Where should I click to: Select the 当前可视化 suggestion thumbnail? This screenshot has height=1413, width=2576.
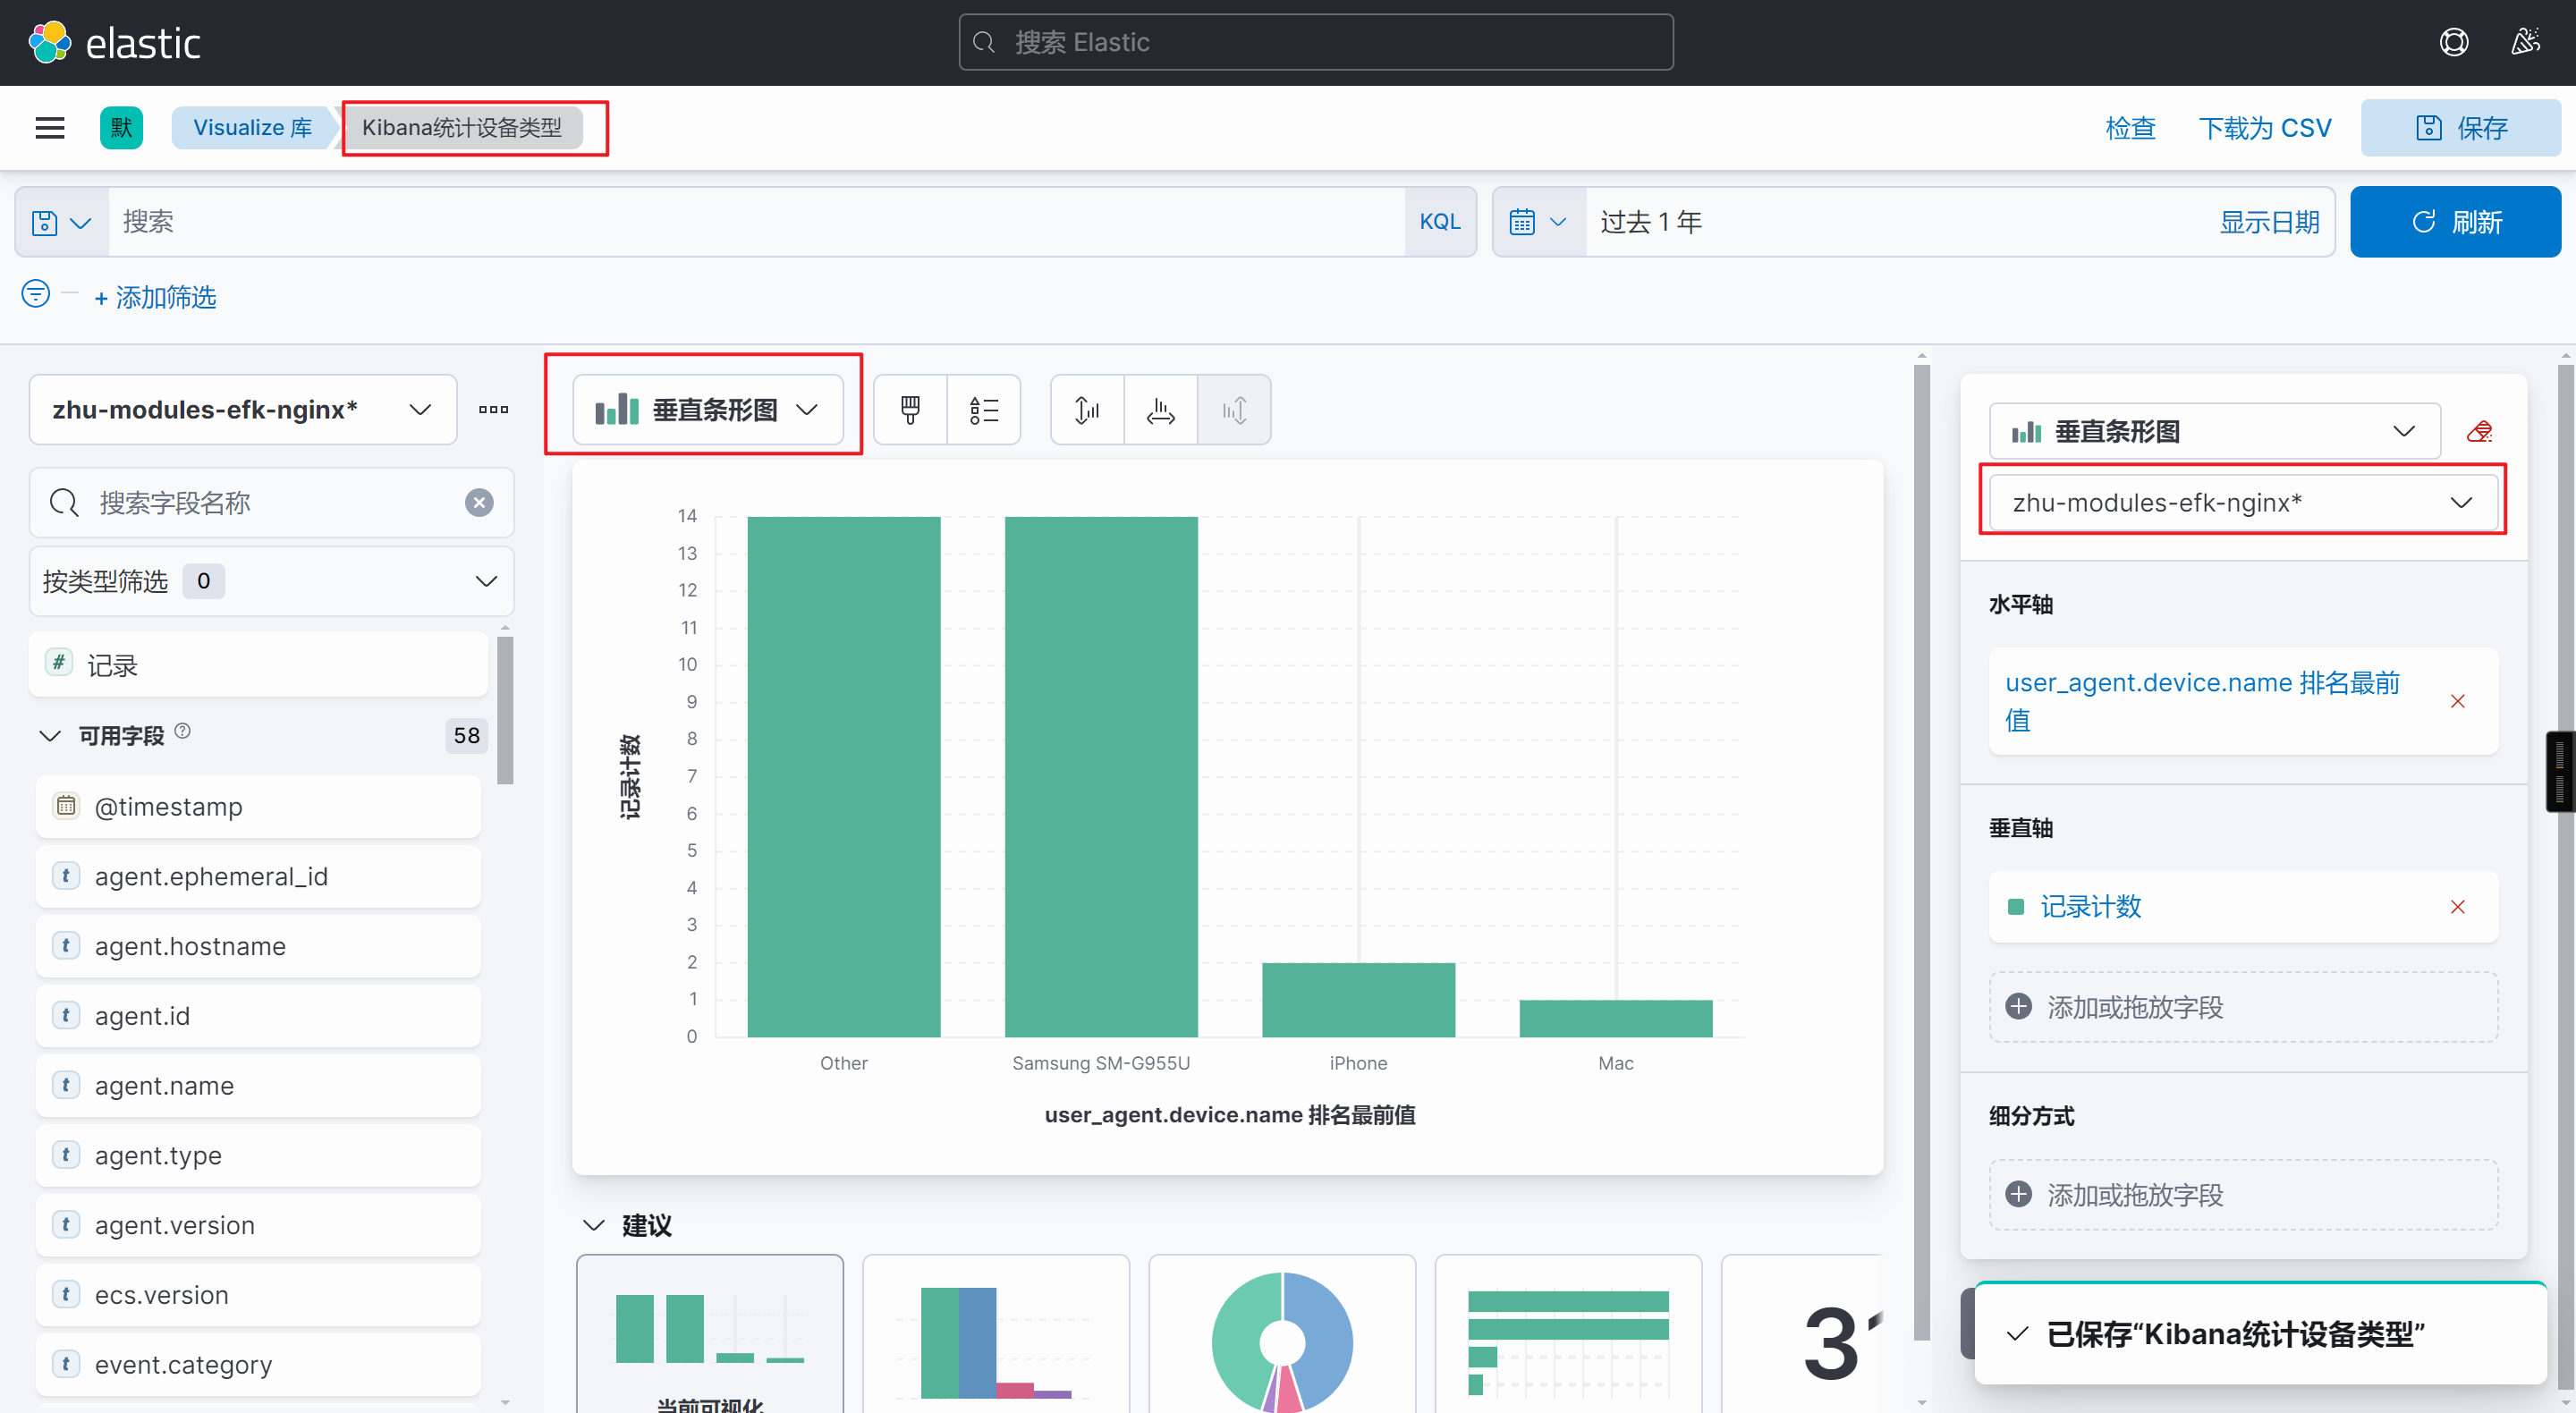(x=710, y=1334)
